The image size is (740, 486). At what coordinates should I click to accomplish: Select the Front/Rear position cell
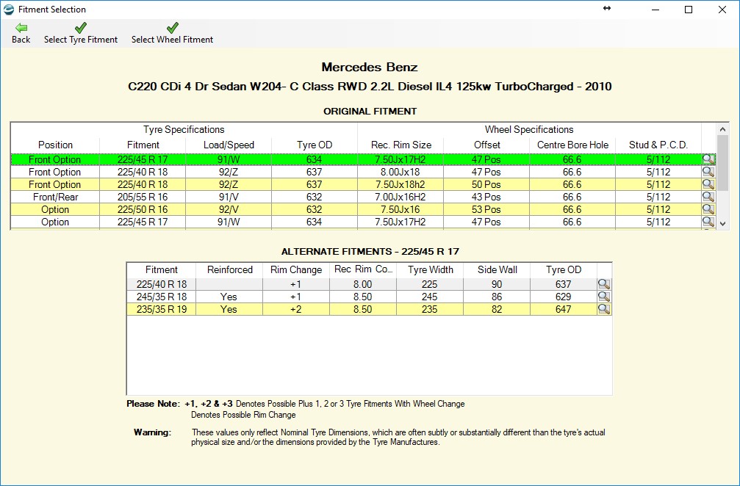pos(55,197)
